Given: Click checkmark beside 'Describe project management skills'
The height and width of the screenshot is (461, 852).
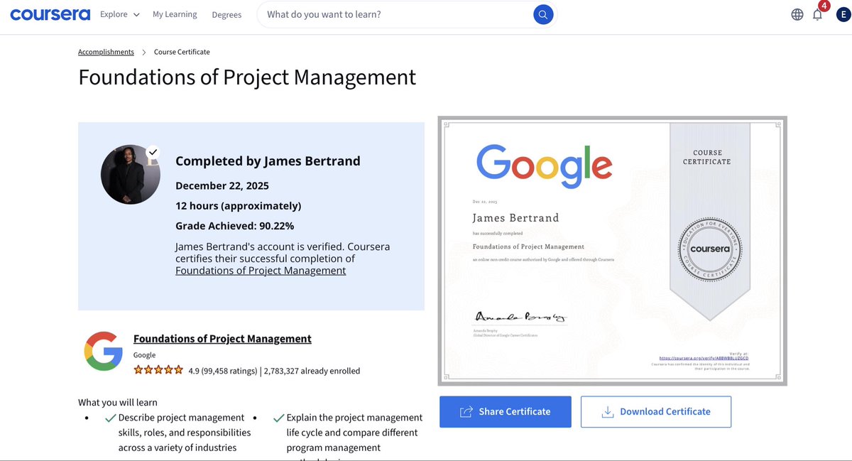Looking at the screenshot, I should tap(110, 418).
